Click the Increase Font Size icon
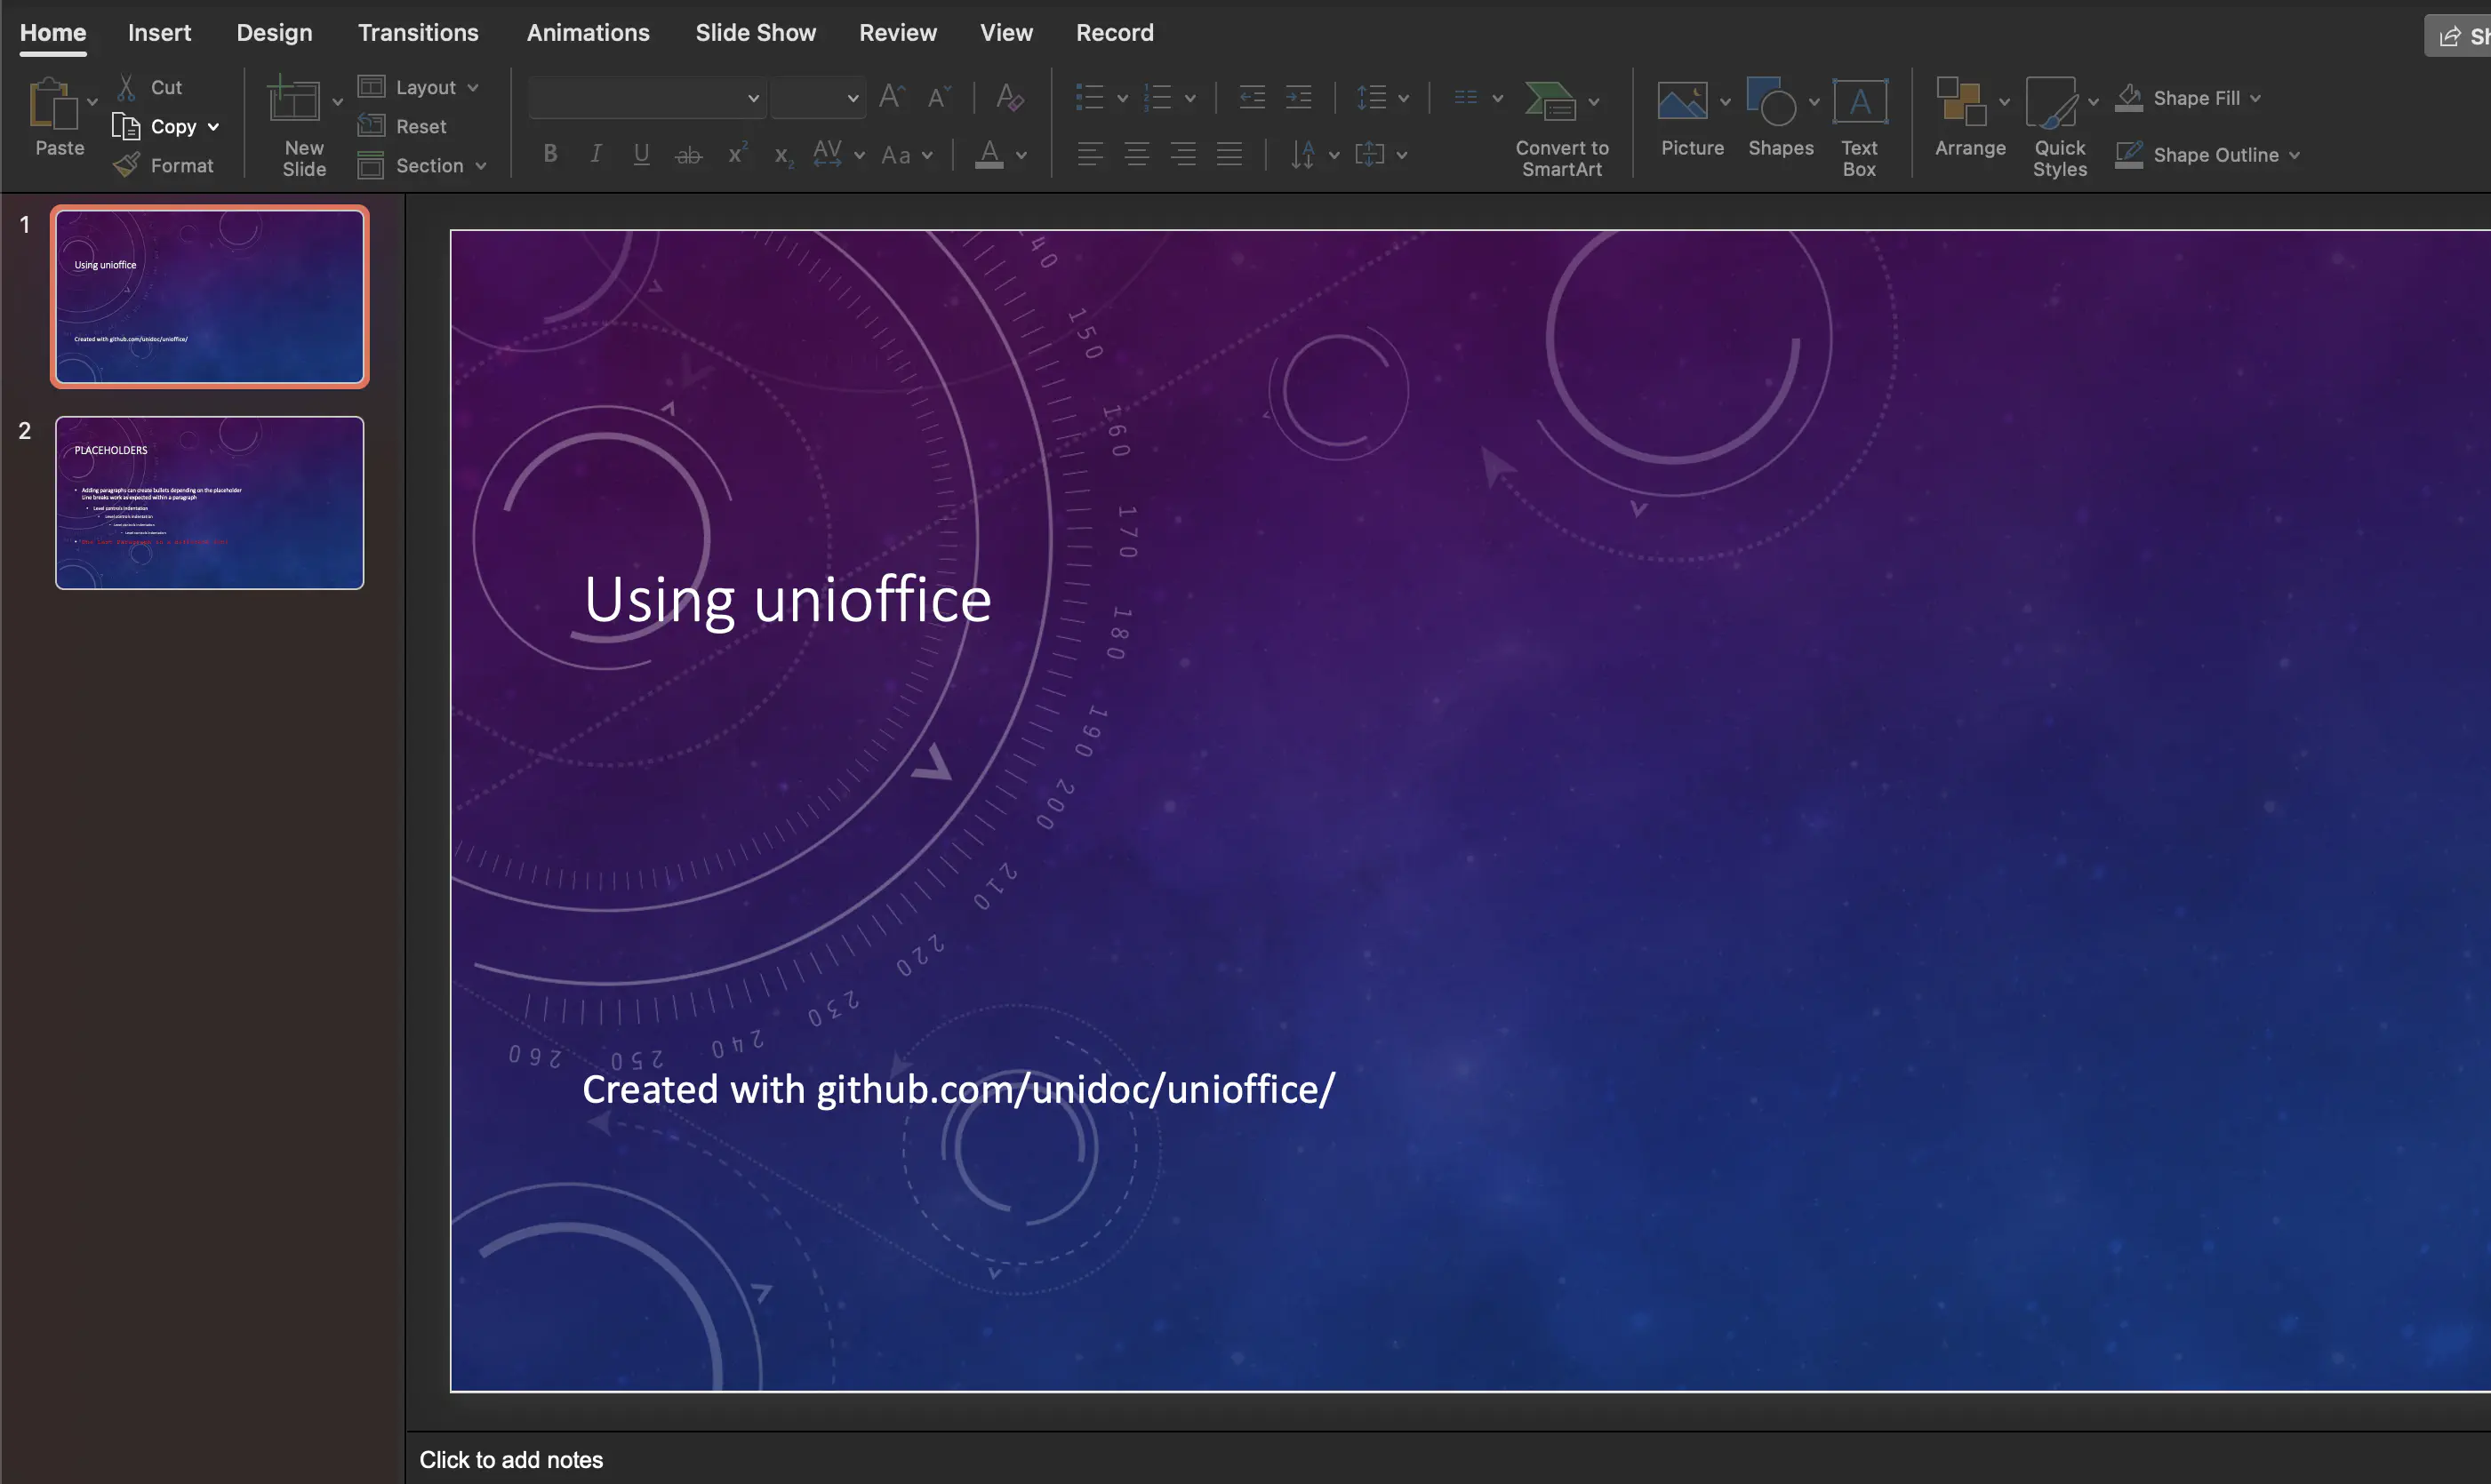Image resolution: width=2491 pixels, height=1484 pixels. 891,97
